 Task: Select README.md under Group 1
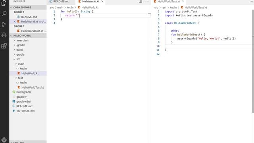(x=29, y=17)
